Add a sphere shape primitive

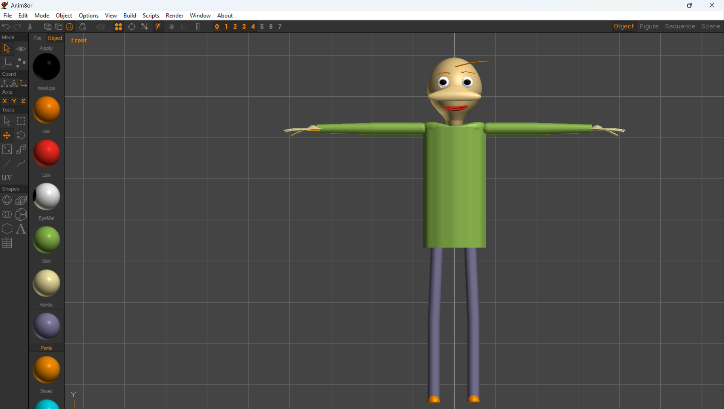coord(7,200)
